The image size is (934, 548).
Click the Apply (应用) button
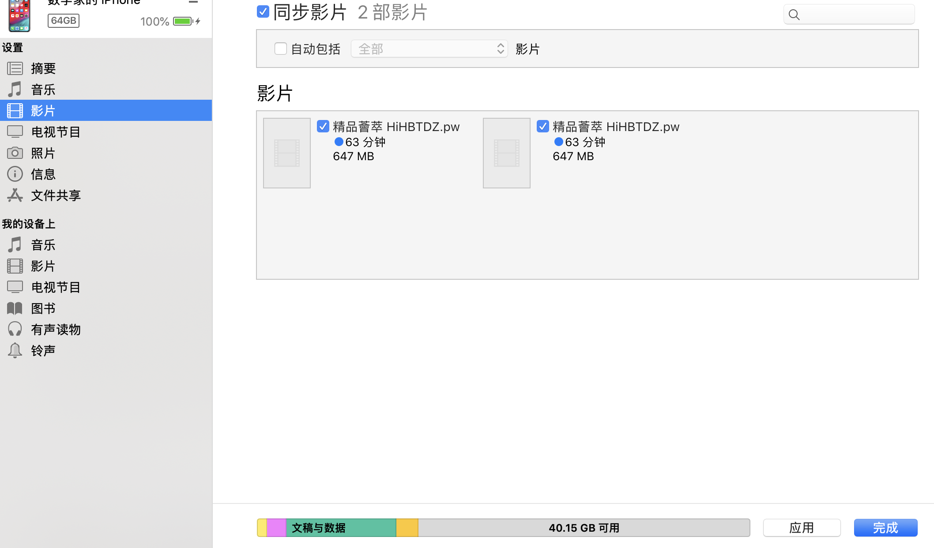coord(802,528)
